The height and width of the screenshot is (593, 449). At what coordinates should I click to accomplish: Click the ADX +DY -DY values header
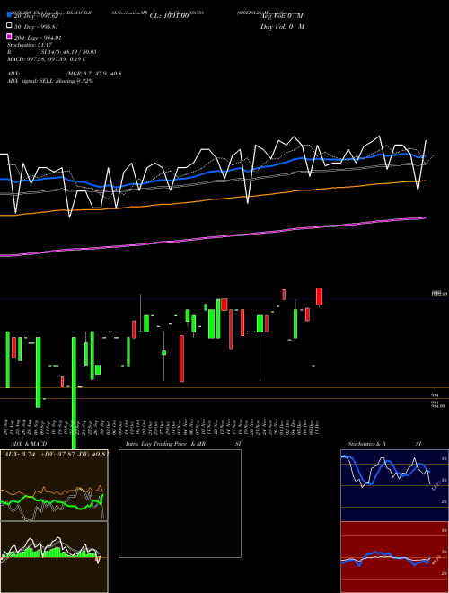pos(56,455)
